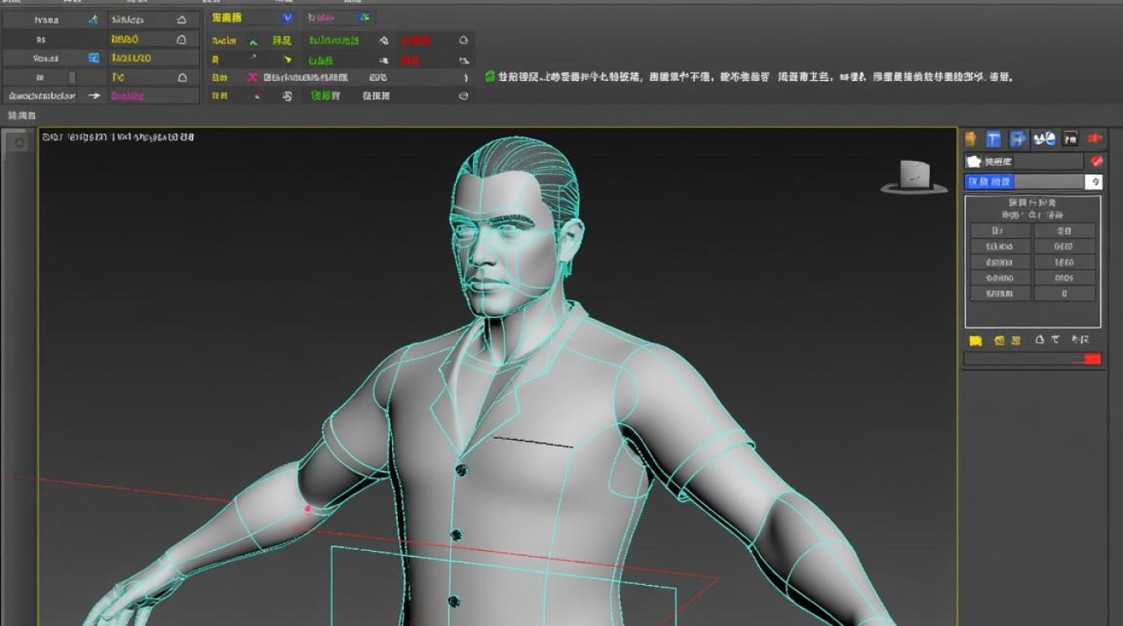
Task: Select the yellow cursor arrow icon in the toolbar
Action: click(x=287, y=59)
